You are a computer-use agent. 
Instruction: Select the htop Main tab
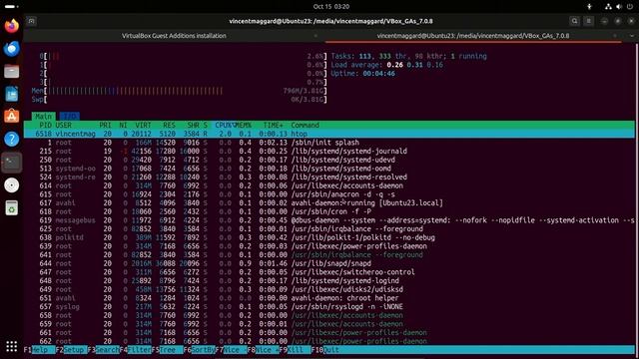[x=44, y=117]
